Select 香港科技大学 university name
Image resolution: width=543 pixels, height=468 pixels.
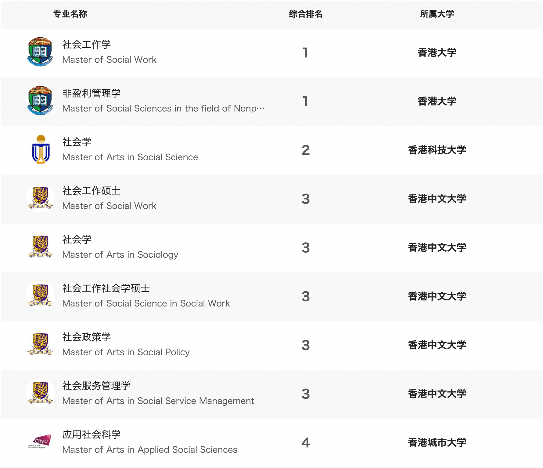click(x=437, y=150)
